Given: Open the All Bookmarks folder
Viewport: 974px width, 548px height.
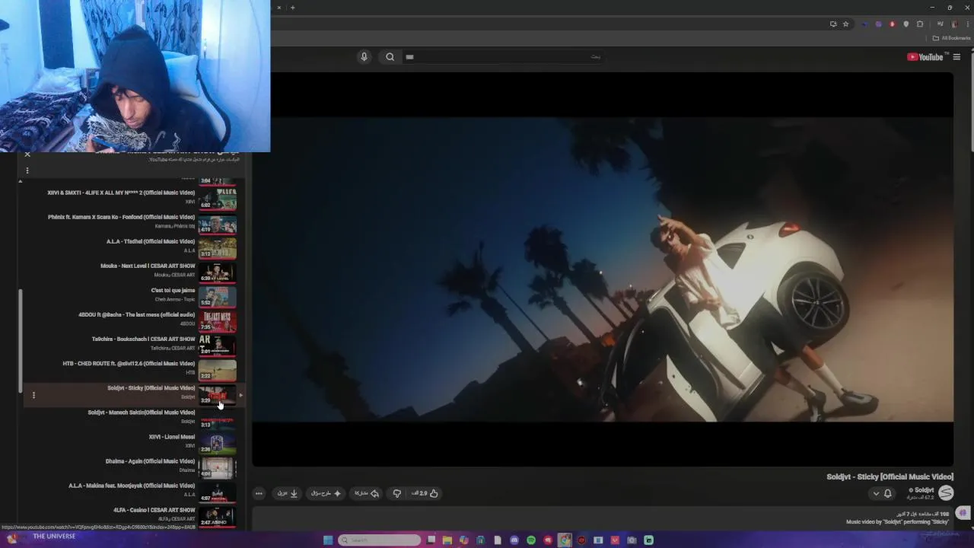Looking at the screenshot, I should tap(951, 38).
